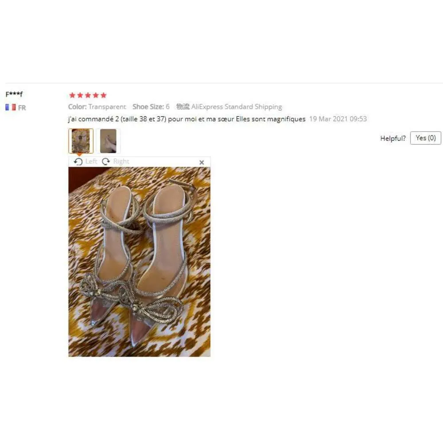Click the 'Right' rotate label
The width and height of the screenshot is (443, 443).
(x=121, y=161)
